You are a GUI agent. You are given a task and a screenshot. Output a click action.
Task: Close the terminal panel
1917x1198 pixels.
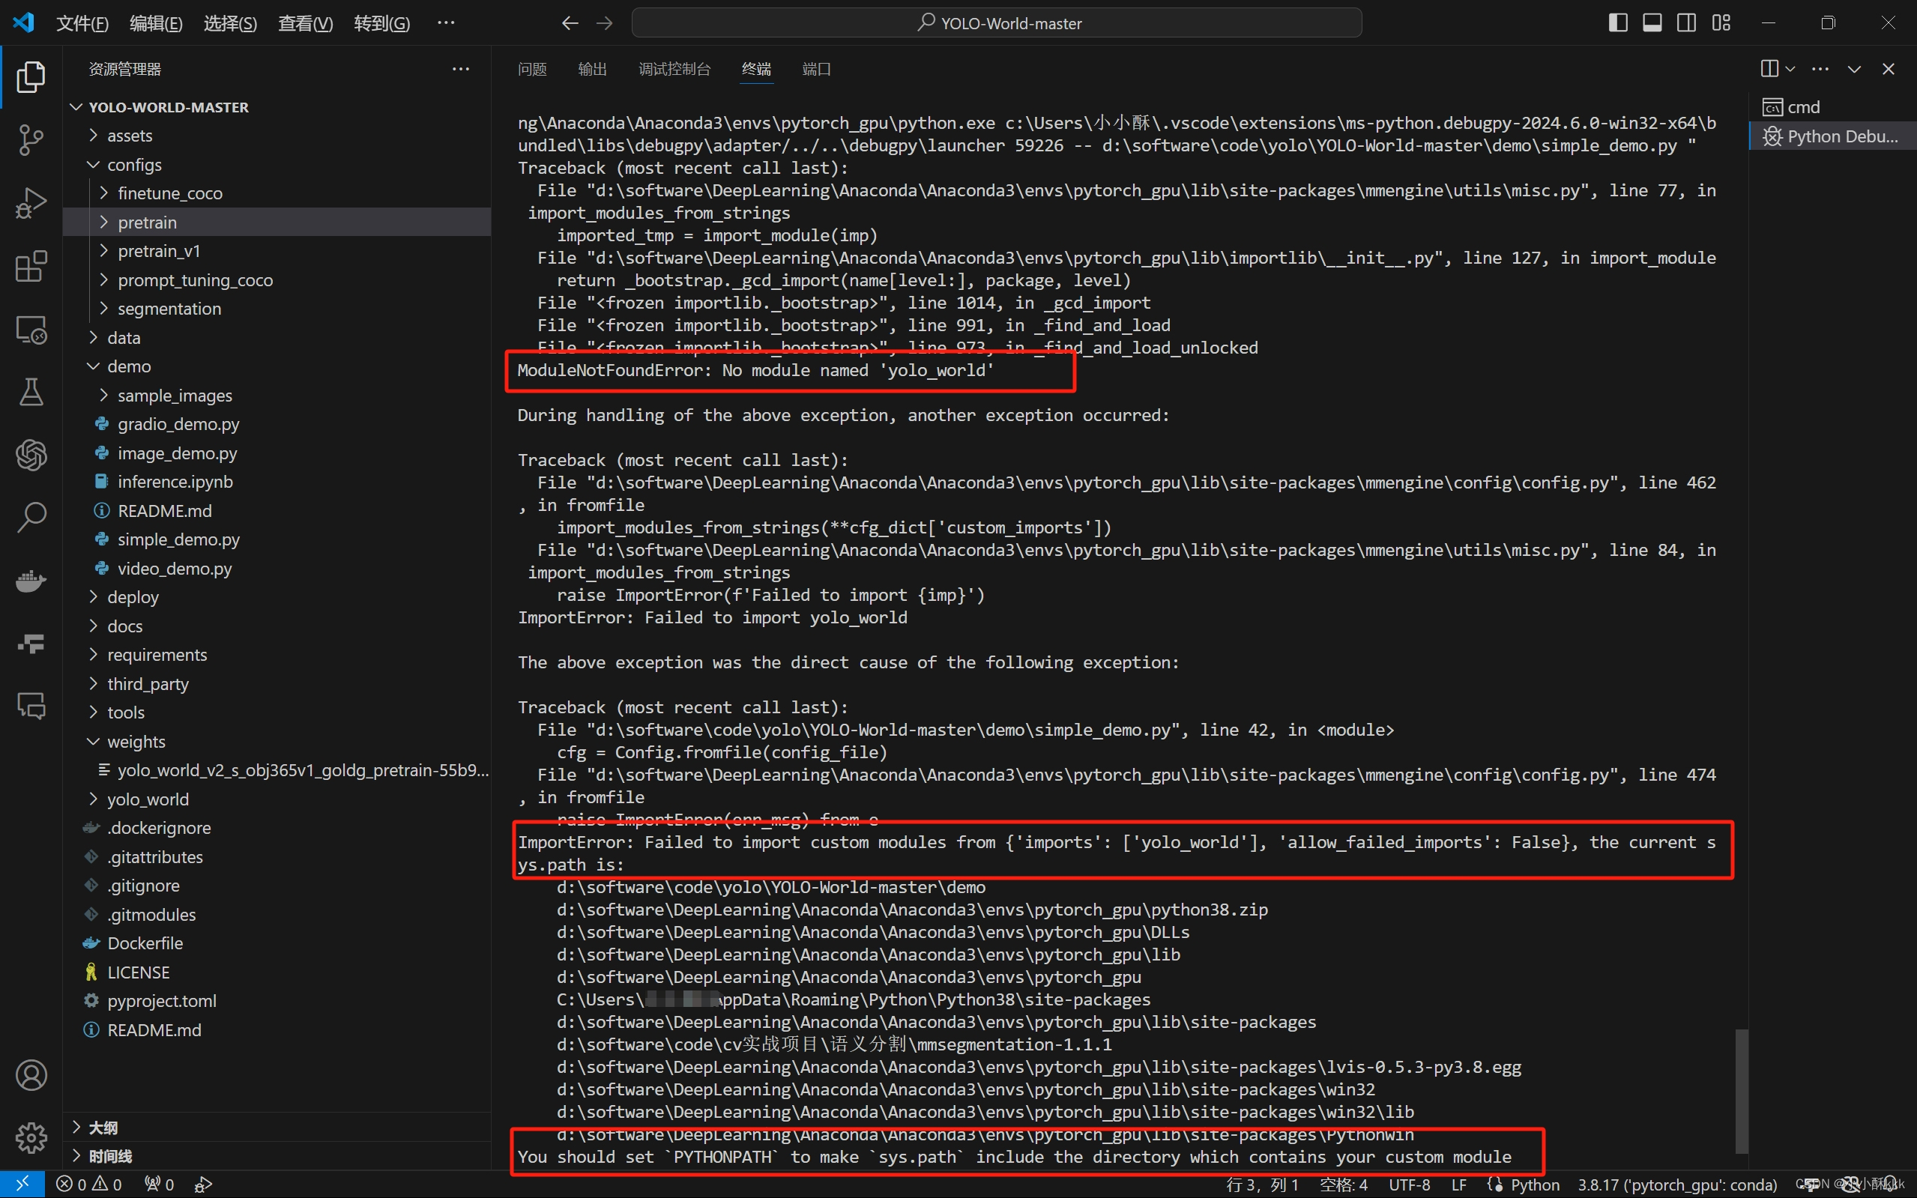1889,69
